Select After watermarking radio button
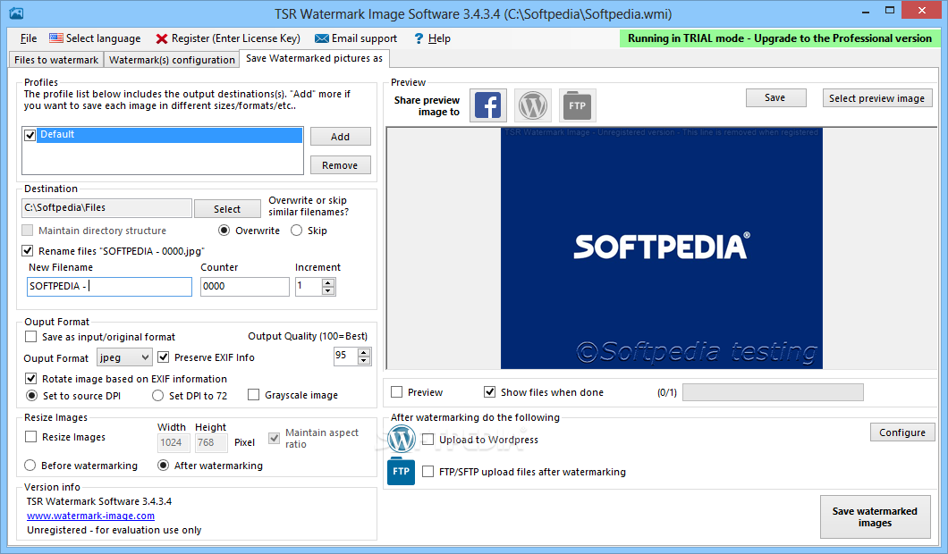The width and height of the screenshot is (948, 554). click(163, 466)
